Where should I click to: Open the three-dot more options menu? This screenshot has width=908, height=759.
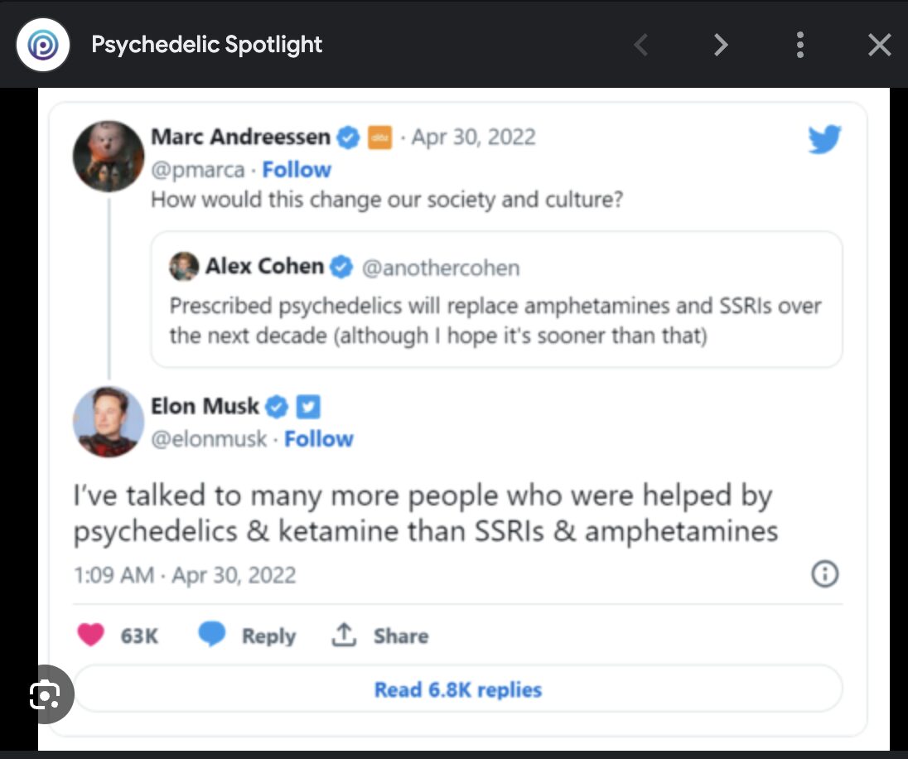[x=799, y=45]
